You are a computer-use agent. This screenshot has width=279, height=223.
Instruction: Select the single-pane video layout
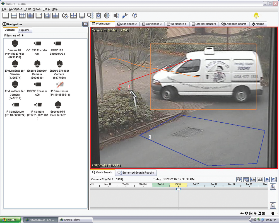coord(6,16)
